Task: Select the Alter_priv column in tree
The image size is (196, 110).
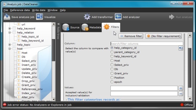Action: click(x=28, y=97)
